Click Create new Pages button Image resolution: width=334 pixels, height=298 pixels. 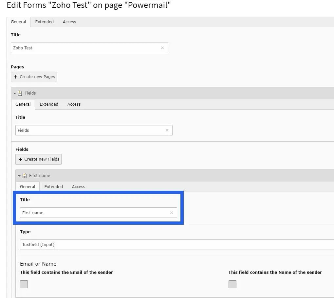tap(34, 77)
